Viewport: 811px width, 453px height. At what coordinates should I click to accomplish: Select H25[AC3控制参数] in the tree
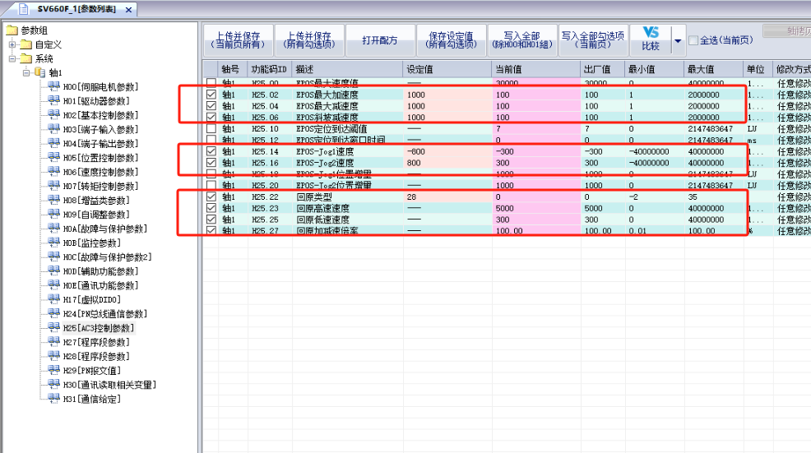coord(98,328)
